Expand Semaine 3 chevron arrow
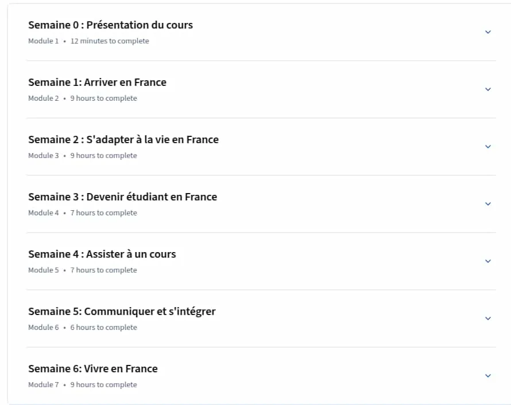 (x=488, y=204)
